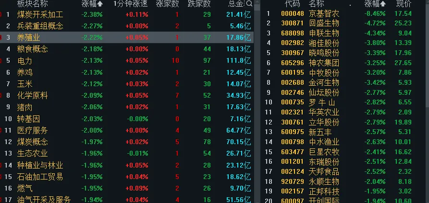
Task: Click the 64.77亿 total amount cell
Action: click(239, 130)
